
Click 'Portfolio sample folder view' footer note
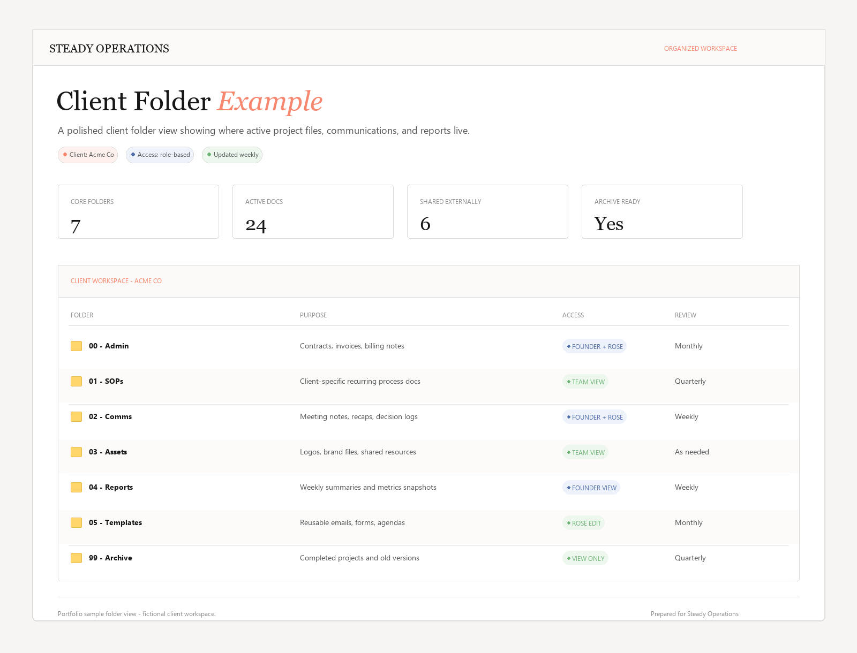(137, 614)
